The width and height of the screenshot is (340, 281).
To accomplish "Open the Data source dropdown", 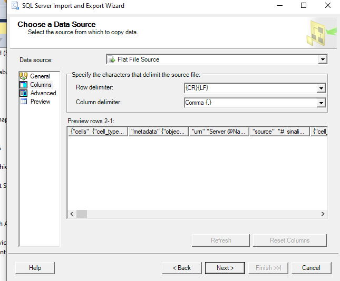I will point(322,59).
